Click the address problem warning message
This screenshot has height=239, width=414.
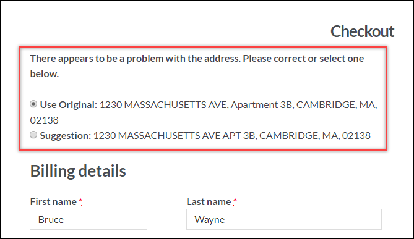[x=197, y=66]
